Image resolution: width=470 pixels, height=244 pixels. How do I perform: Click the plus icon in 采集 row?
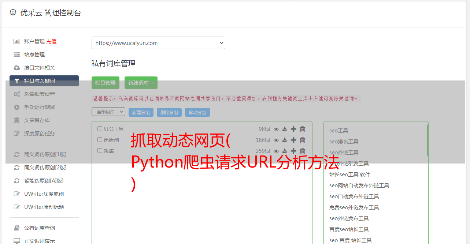coord(293,151)
